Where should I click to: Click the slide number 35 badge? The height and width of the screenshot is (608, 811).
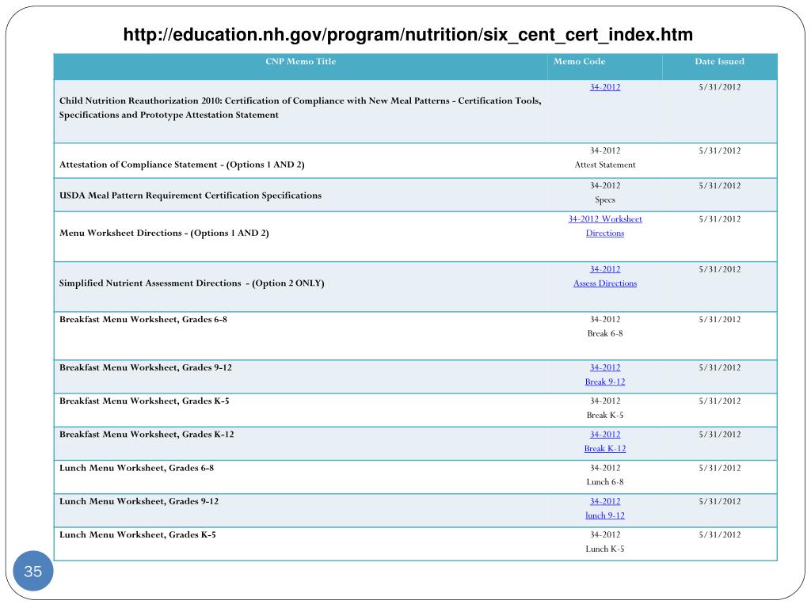(x=33, y=571)
